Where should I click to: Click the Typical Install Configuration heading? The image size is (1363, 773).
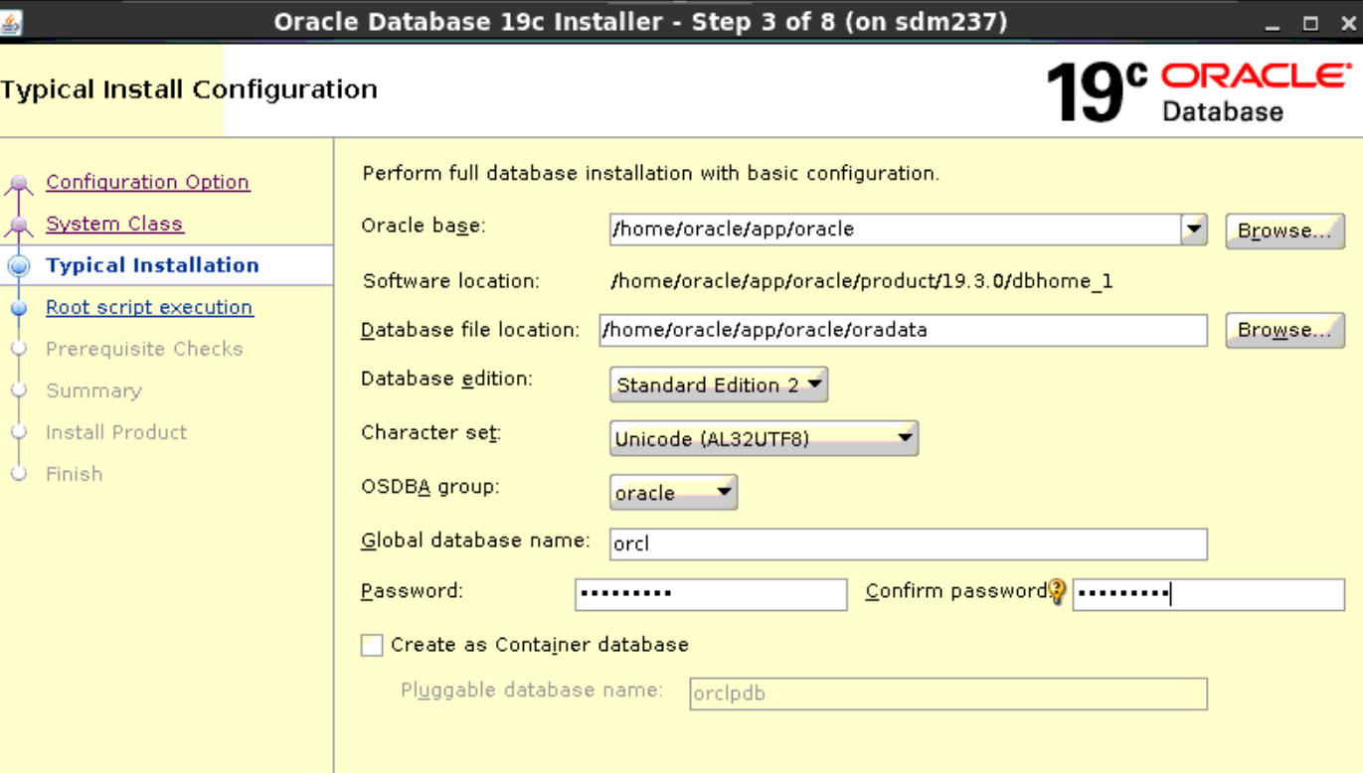click(189, 89)
